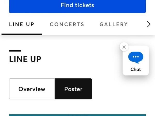Viewport: 155px width, 116px height.
Task: Click the word tickets in blue button
Action: click(84, 5)
